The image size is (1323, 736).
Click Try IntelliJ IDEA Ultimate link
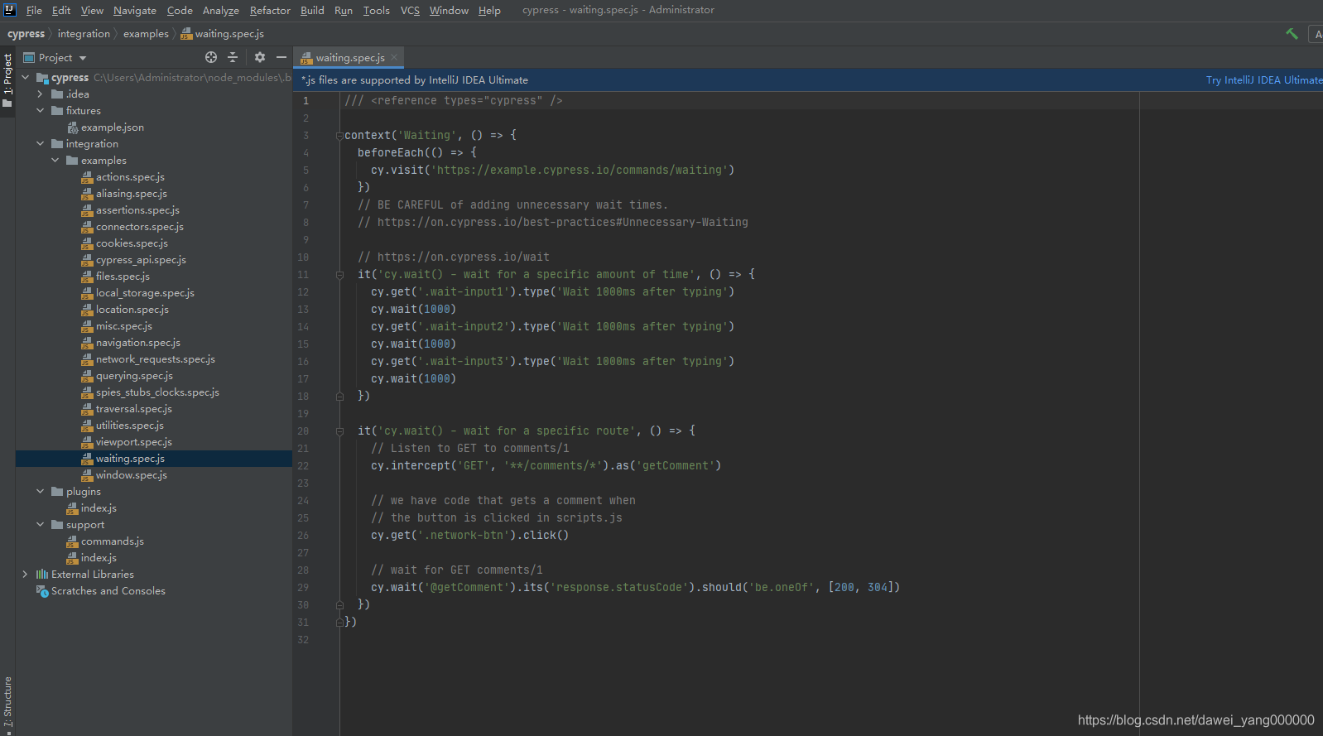point(1263,80)
